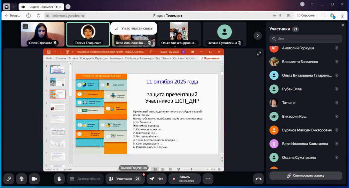
Task: Open the three-dot more options button
Action: point(208,179)
